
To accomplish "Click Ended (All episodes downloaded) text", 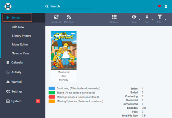I will [x=76, y=93].
